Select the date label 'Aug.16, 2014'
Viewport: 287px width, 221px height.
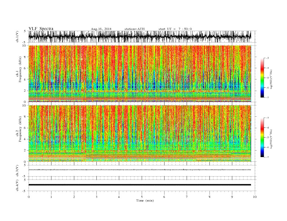101,29
